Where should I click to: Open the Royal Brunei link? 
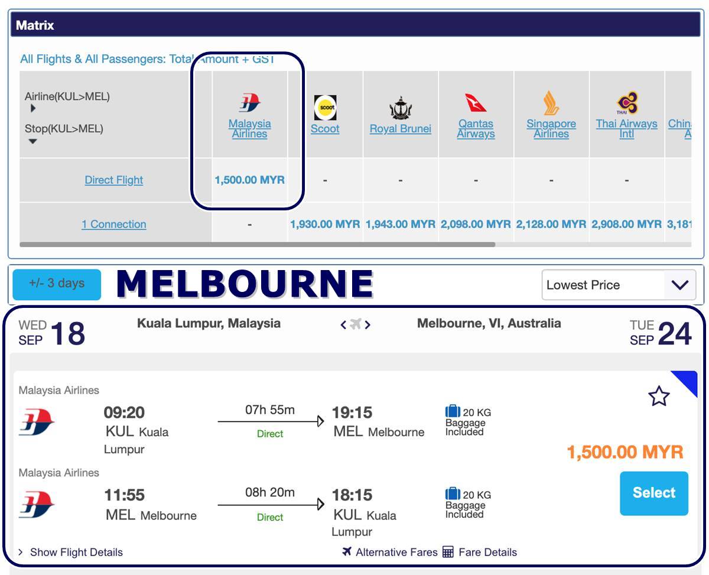coord(401,129)
